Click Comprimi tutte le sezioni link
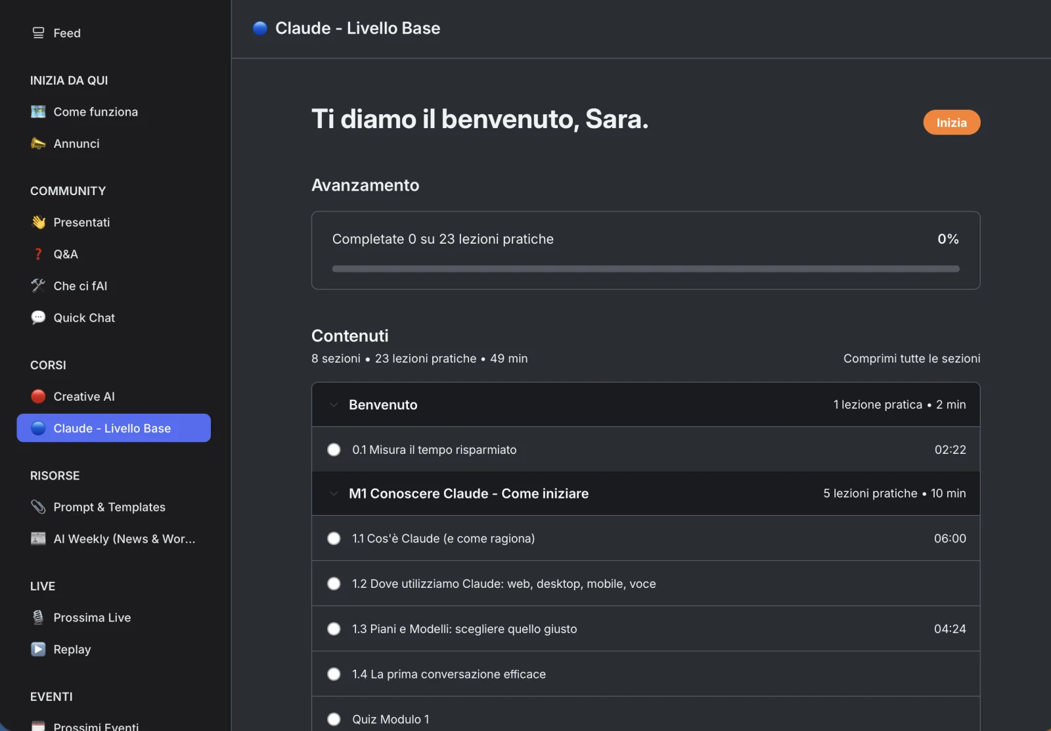 coord(912,359)
